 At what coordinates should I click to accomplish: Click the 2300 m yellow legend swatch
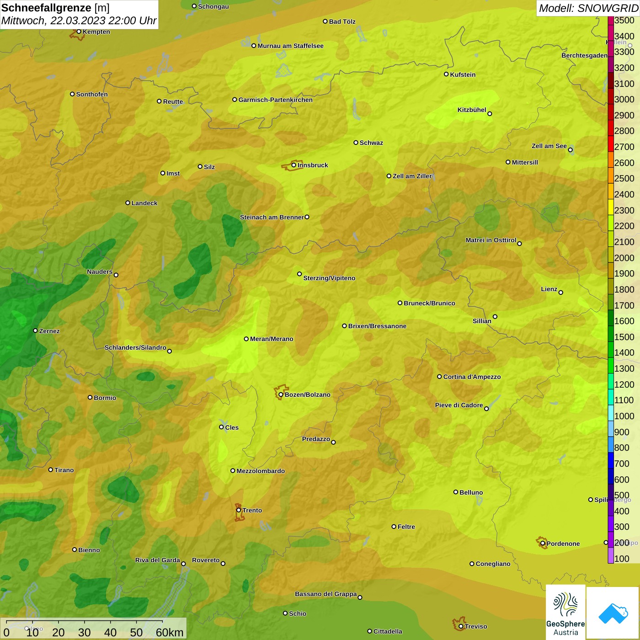tap(611, 207)
